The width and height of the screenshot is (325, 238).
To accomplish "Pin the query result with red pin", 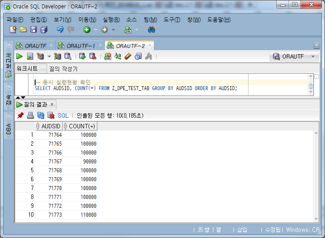I will pyautogui.click(x=20, y=115).
